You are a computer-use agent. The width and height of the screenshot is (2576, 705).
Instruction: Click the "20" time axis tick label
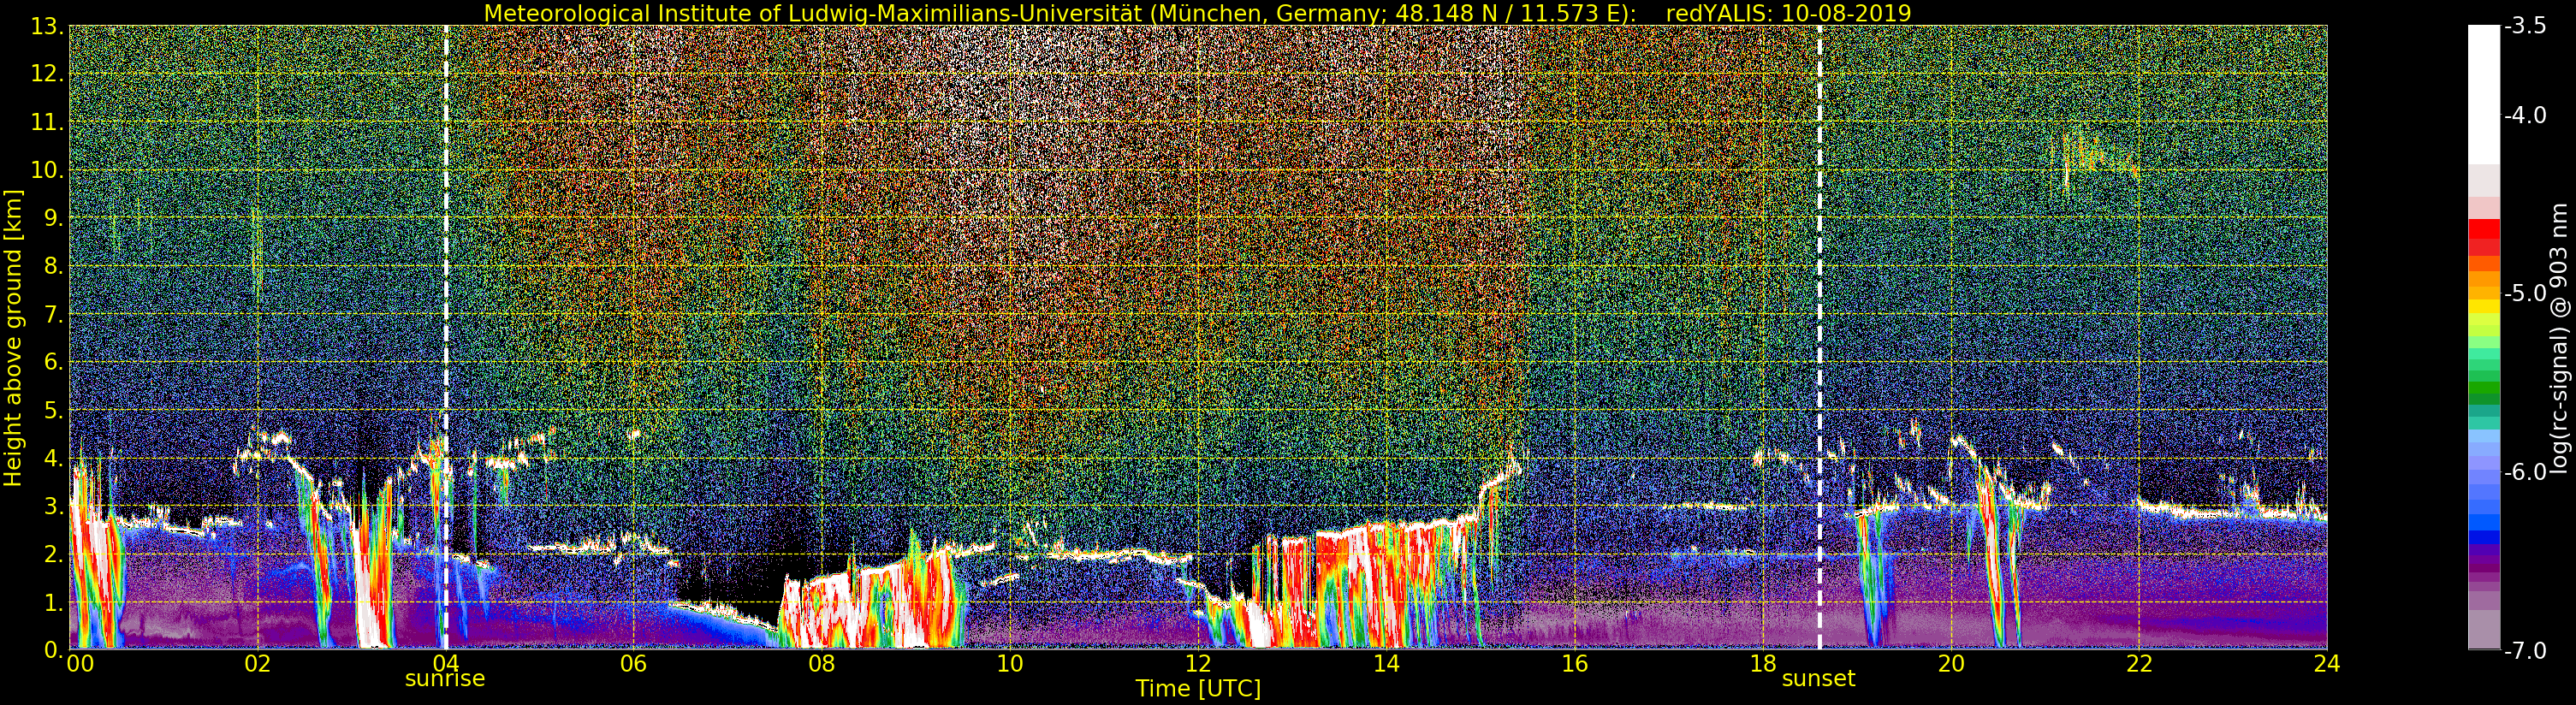point(1951,663)
